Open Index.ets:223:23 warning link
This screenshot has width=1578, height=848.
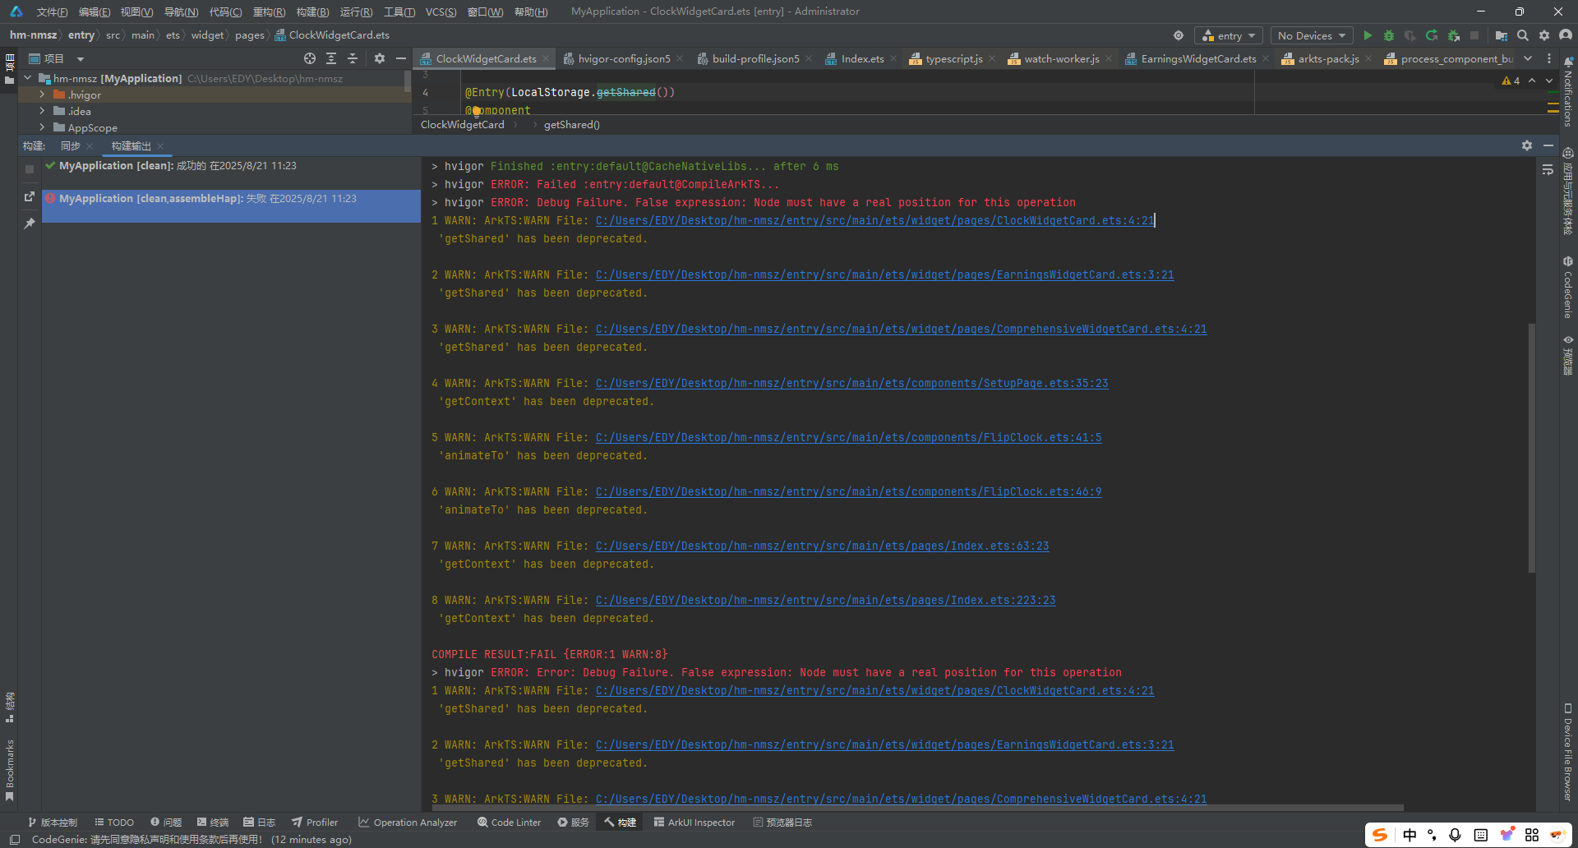coord(825,600)
